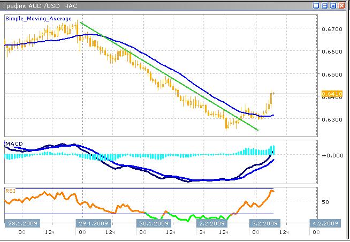Click the MACD indicator label

tap(13, 145)
